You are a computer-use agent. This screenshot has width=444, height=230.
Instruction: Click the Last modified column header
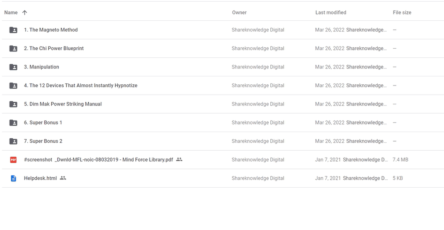[331, 12]
